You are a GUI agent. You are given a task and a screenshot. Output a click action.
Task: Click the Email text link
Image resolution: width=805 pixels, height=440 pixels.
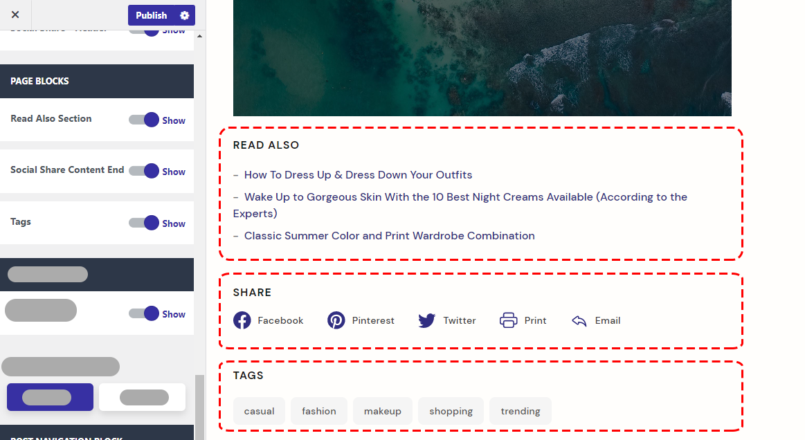click(608, 320)
